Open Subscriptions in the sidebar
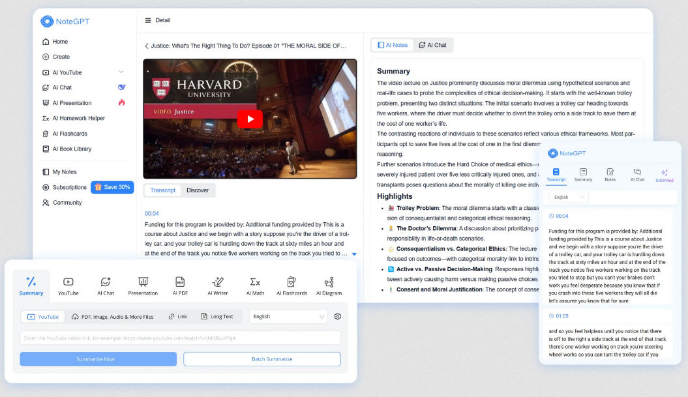This screenshot has height=397, width=688. coord(65,187)
